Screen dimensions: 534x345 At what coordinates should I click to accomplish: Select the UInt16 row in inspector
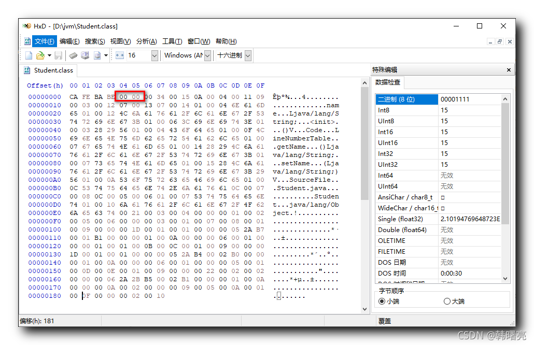439,143
